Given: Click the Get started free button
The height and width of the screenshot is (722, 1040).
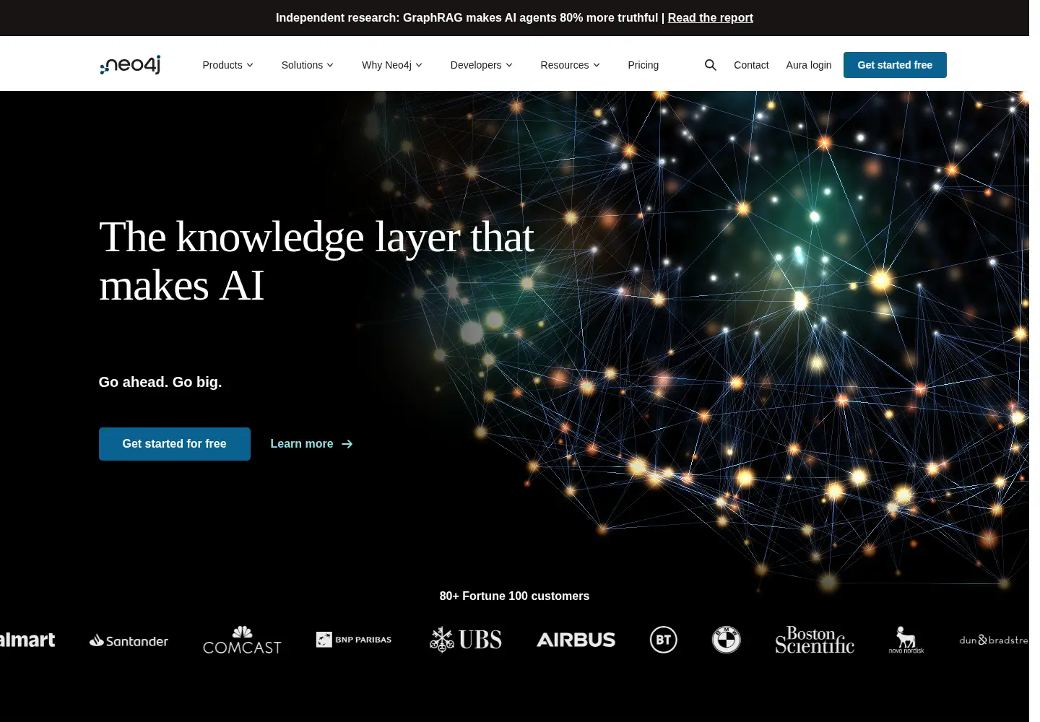Looking at the screenshot, I should [x=895, y=65].
